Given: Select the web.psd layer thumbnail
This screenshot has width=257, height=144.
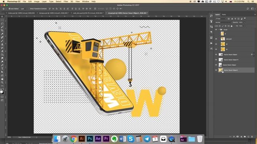Looking at the screenshot, I should tap(222, 39).
